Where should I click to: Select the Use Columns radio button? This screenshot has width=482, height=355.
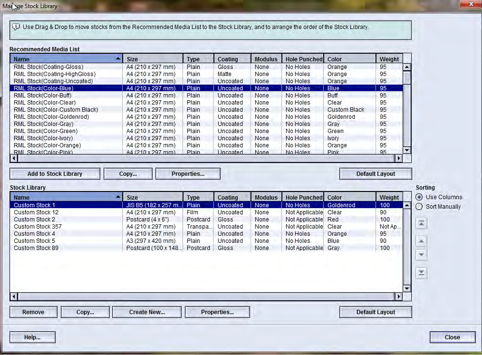[x=419, y=197]
